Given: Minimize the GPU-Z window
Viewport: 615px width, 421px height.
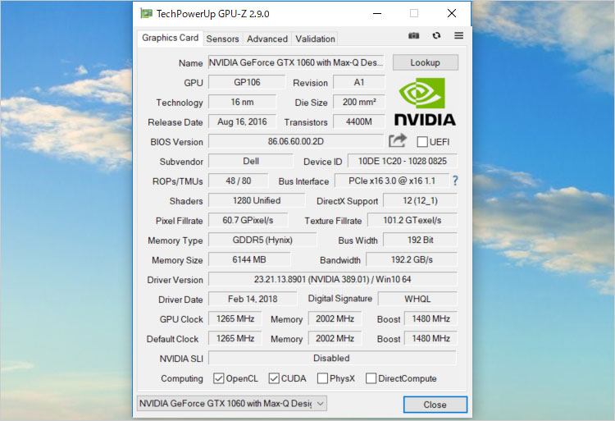Looking at the screenshot, I should (377, 14).
